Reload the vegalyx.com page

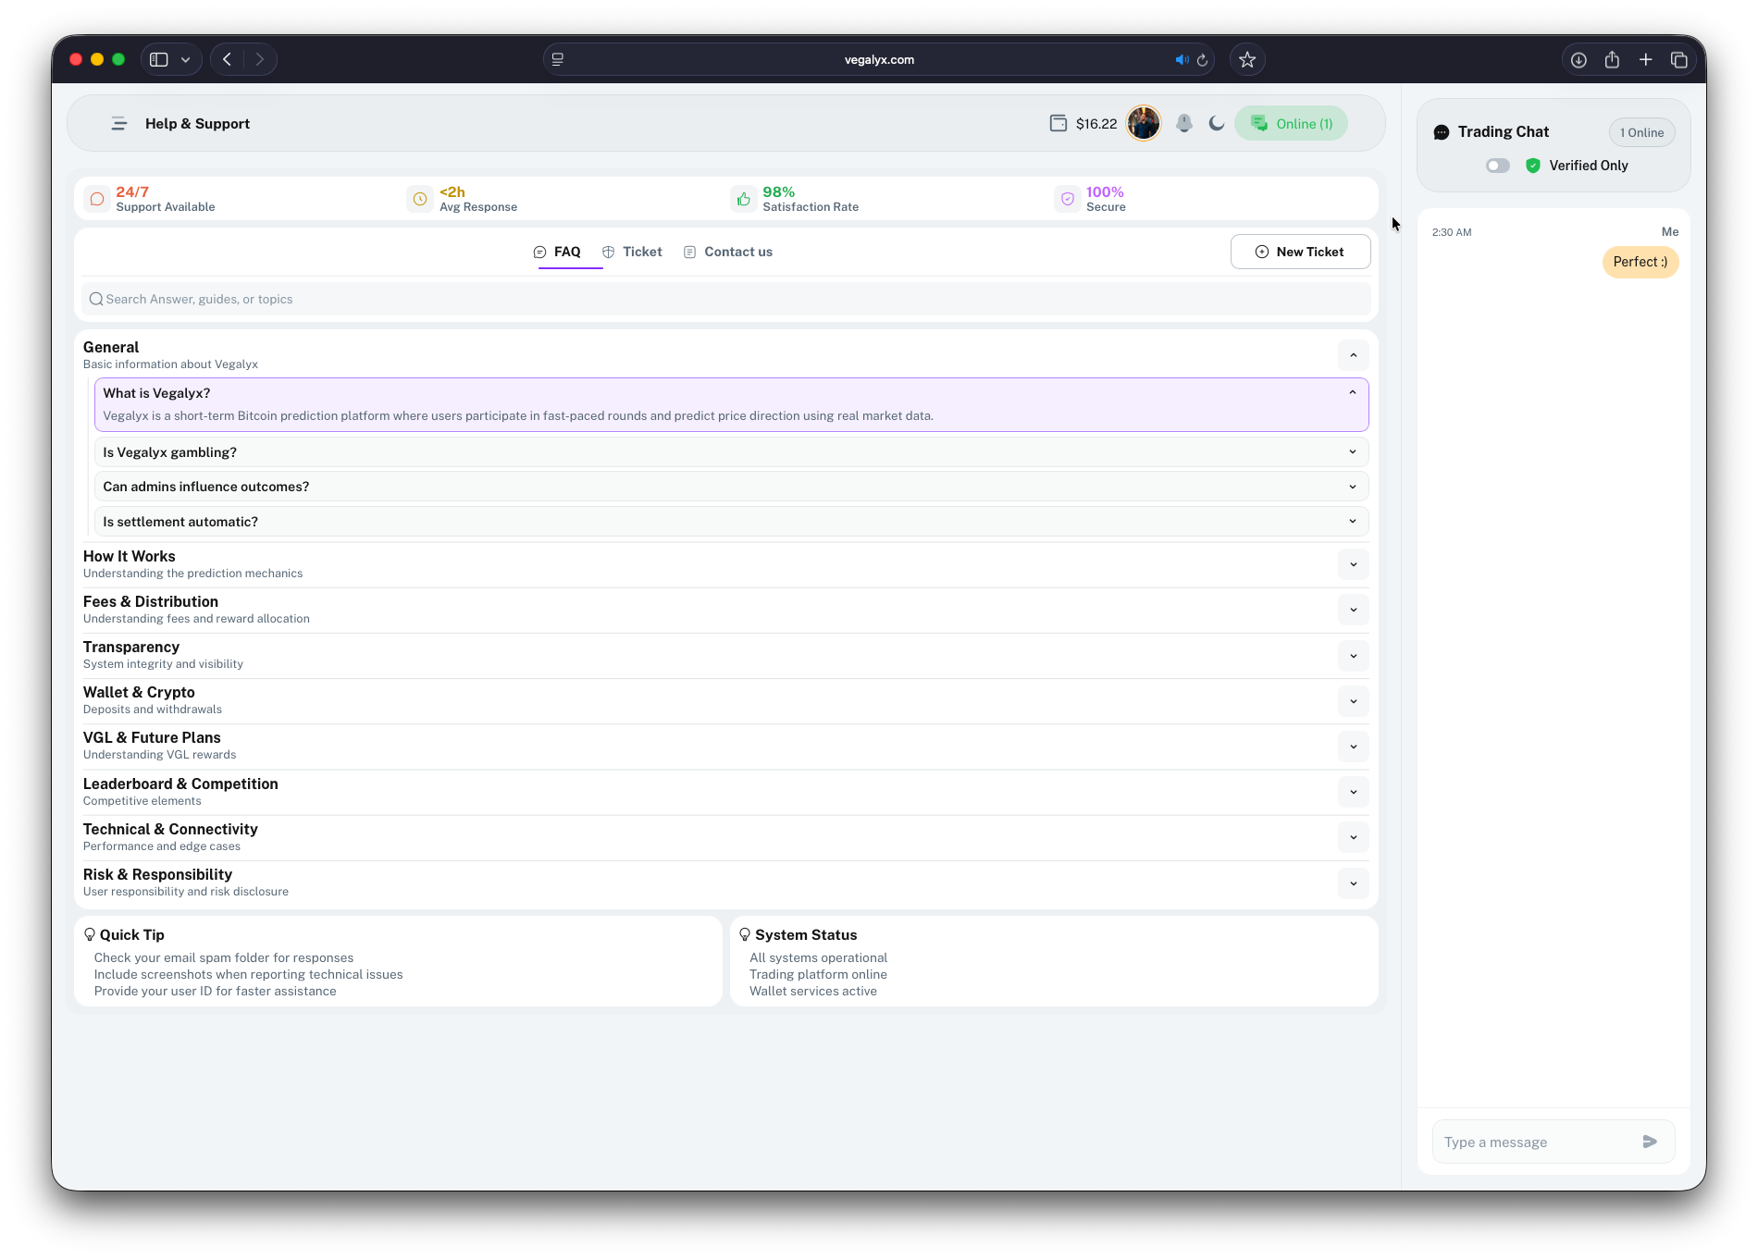point(1202,59)
